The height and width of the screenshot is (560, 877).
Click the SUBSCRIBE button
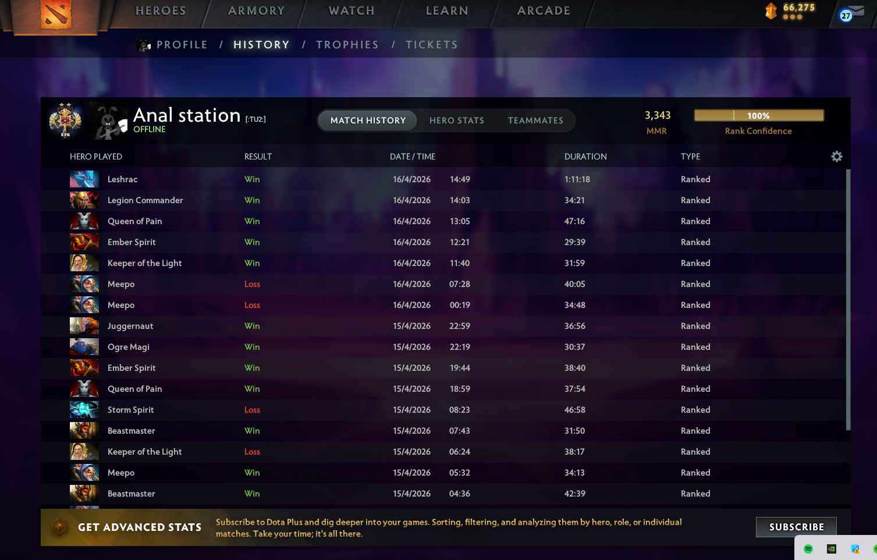click(x=796, y=527)
